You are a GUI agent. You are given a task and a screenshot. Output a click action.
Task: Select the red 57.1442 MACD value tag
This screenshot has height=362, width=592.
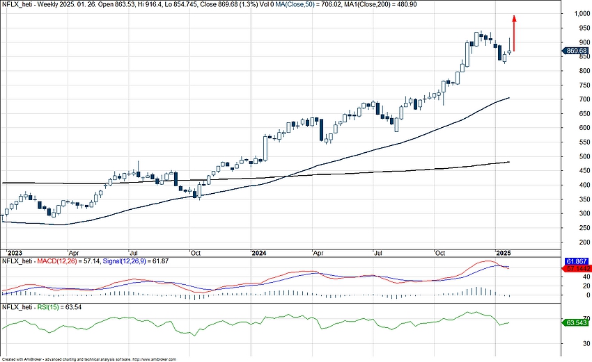pos(576,269)
